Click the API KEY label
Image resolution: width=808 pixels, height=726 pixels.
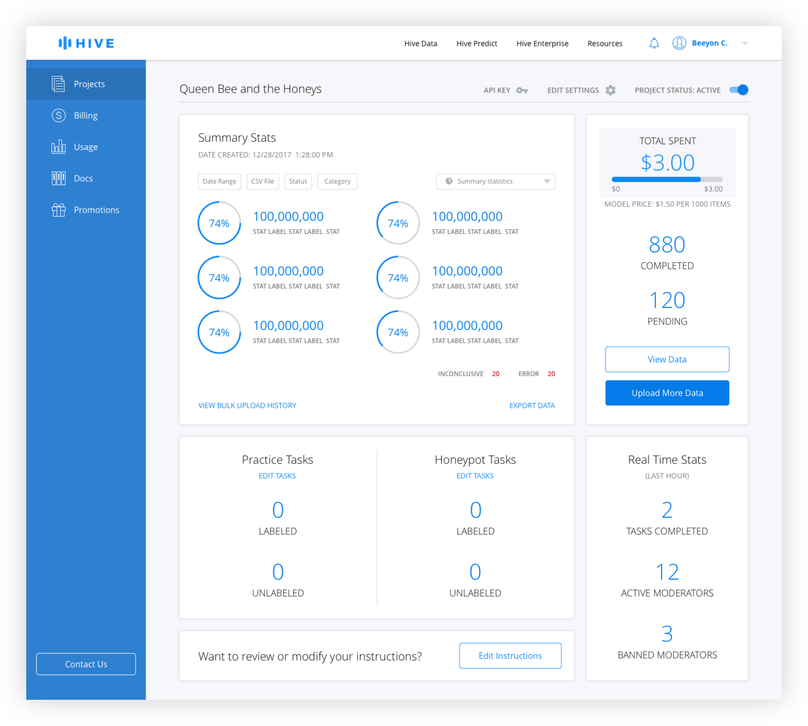[x=497, y=90]
